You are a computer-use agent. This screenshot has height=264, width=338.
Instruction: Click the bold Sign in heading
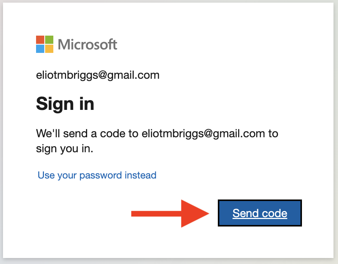pyautogui.click(x=65, y=104)
